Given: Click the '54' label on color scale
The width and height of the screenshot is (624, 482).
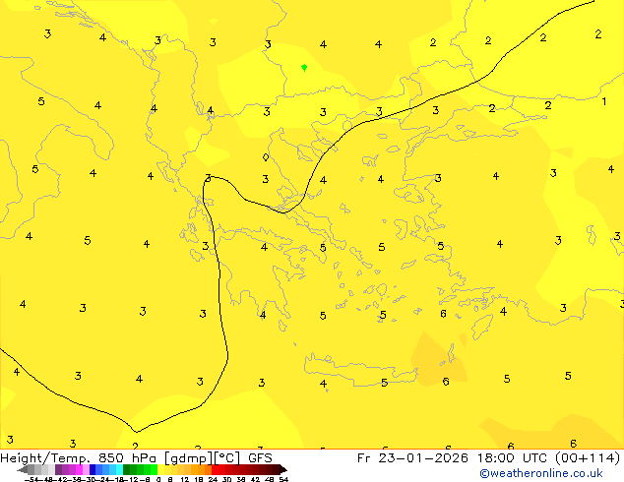Looking at the screenshot, I should tap(283, 479).
